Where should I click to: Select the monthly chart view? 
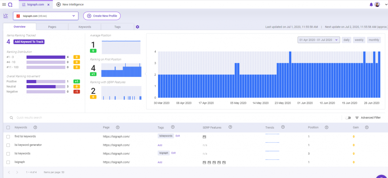click(x=374, y=40)
